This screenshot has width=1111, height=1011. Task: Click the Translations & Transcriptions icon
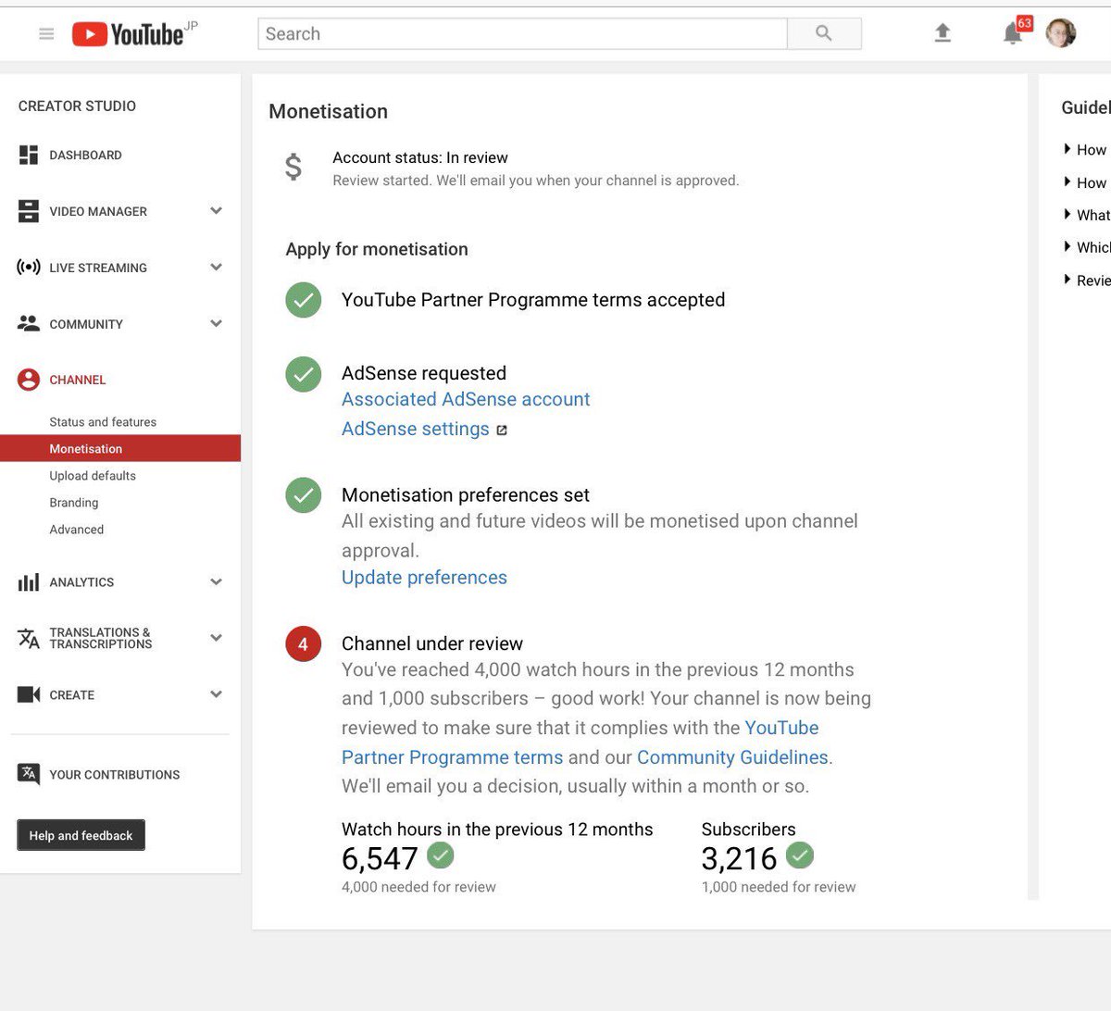pos(29,638)
